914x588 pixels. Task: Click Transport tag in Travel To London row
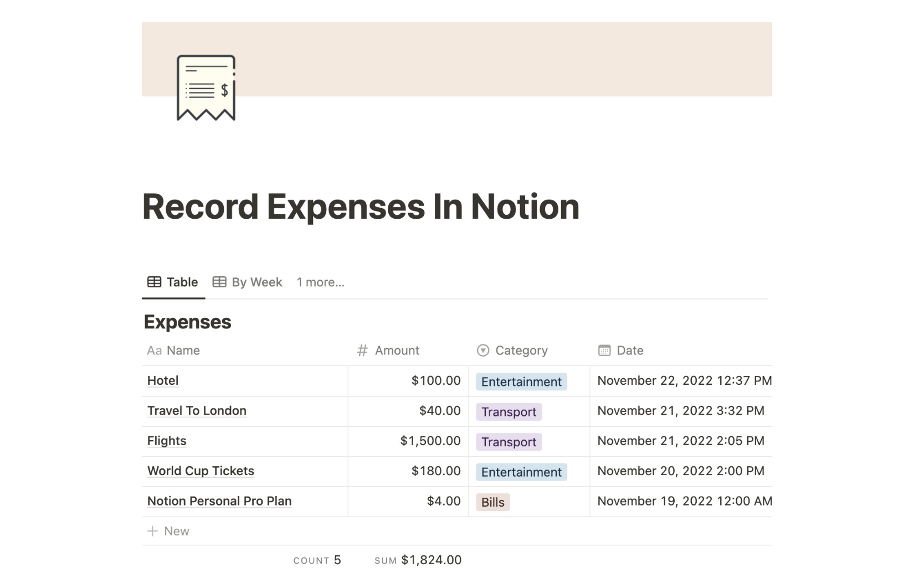point(509,412)
